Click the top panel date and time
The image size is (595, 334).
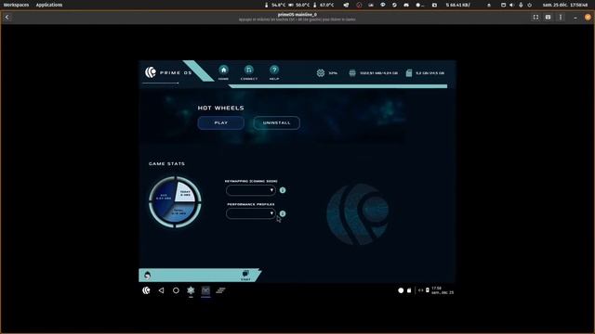565,5
